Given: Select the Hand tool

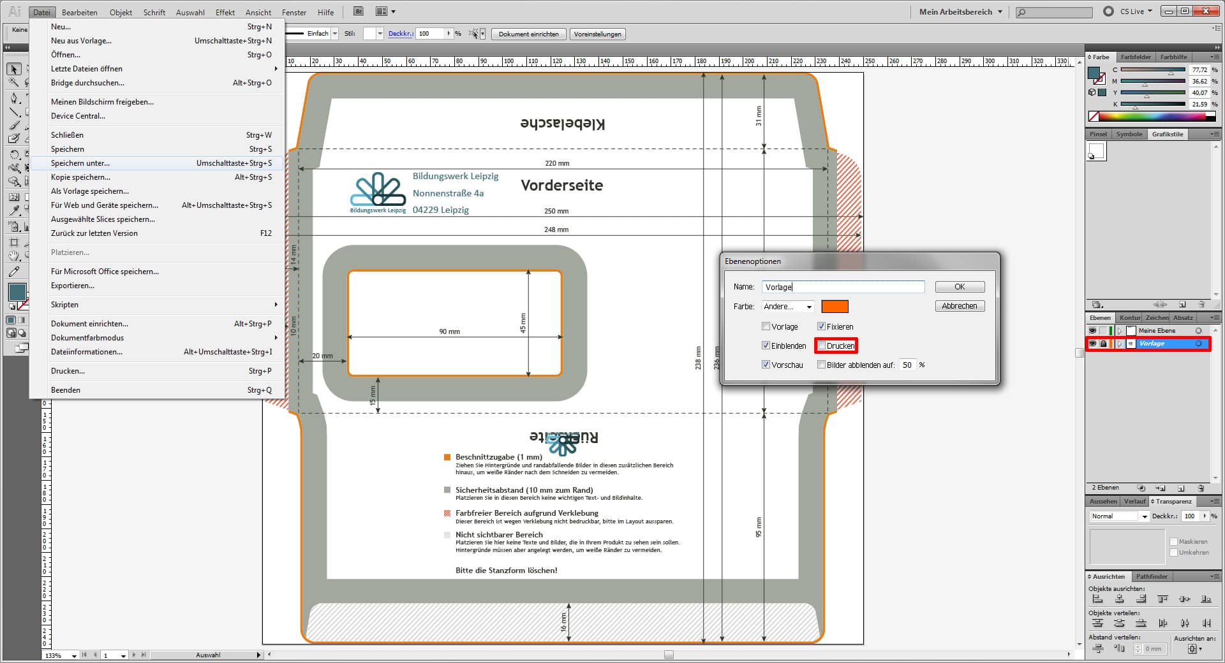Looking at the screenshot, I should point(14,256).
